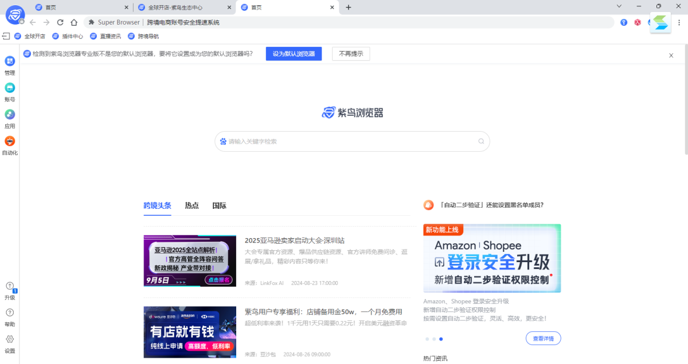Open 设置 (Settings) gear in the sidebar
The image size is (688, 364).
(10, 339)
